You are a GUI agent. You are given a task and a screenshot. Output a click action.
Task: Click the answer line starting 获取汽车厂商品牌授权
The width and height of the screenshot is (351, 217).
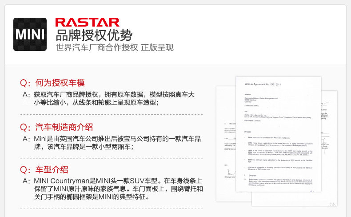[114, 95]
